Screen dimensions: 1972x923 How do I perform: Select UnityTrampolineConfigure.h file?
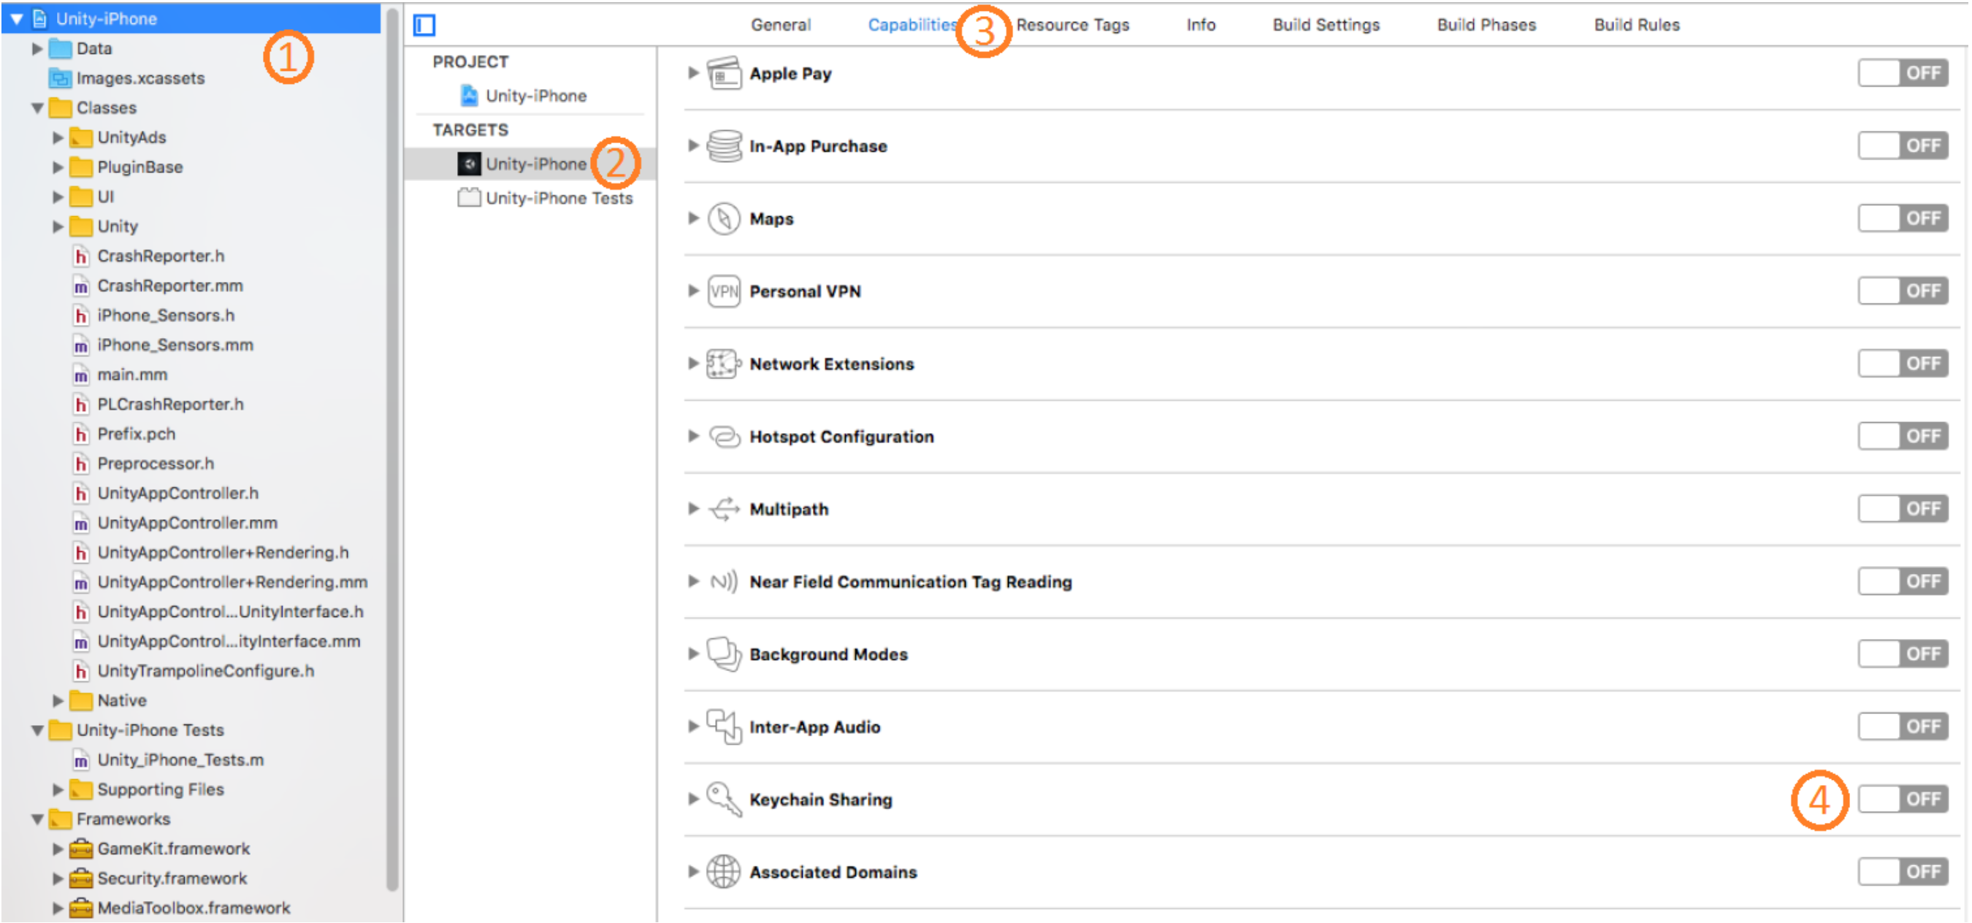pos(206,672)
